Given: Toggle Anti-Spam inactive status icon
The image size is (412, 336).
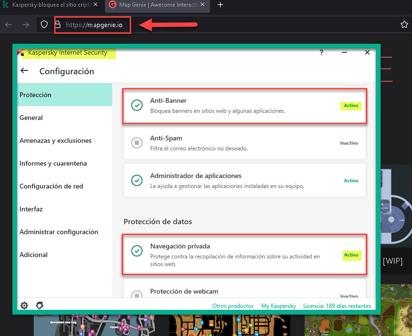Looking at the screenshot, I should coord(137,143).
